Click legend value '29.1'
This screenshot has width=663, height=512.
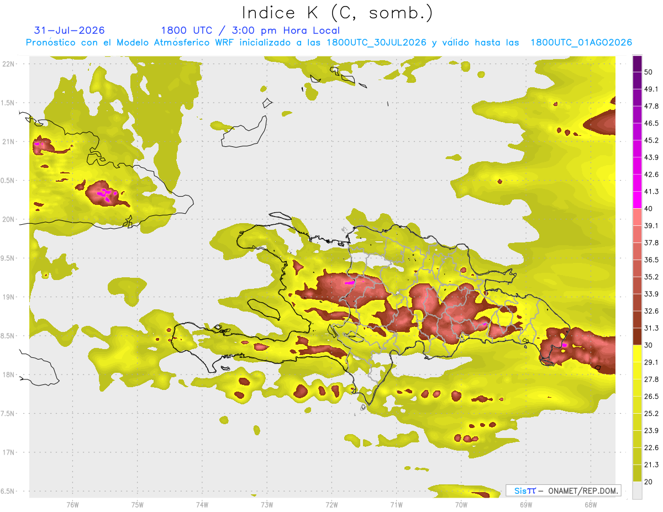(651, 362)
